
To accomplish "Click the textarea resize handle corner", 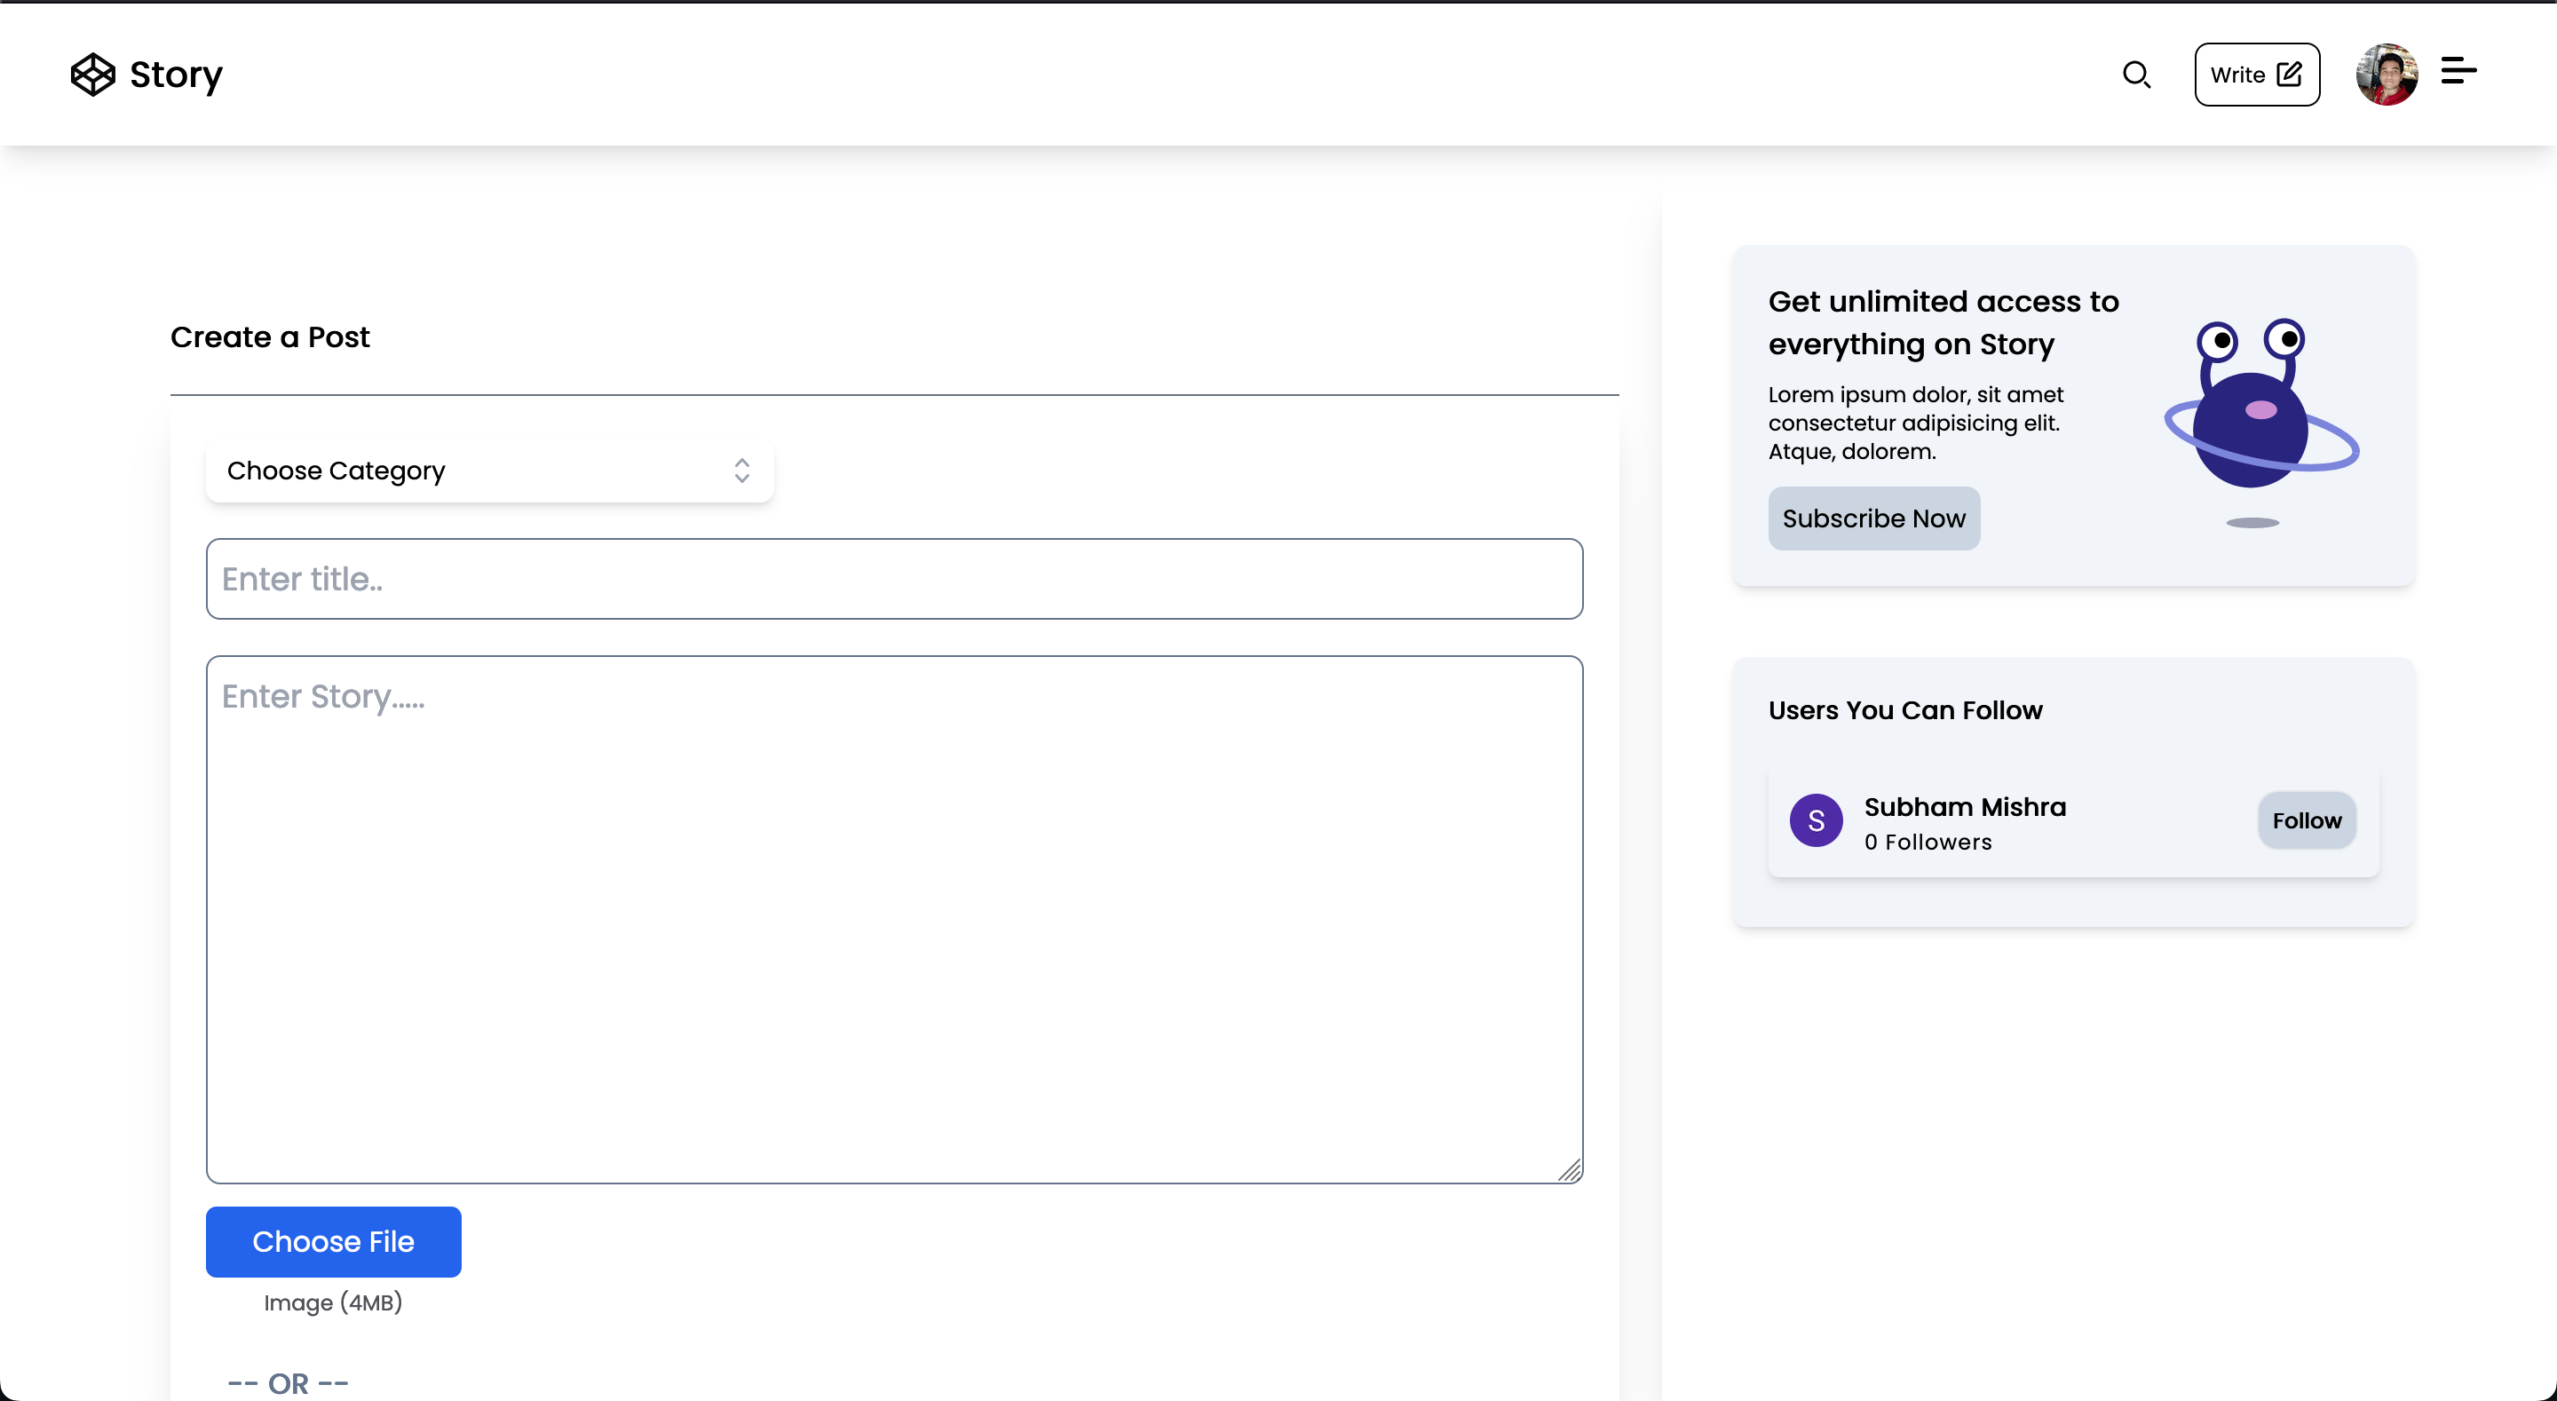I will coord(1570,1171).
